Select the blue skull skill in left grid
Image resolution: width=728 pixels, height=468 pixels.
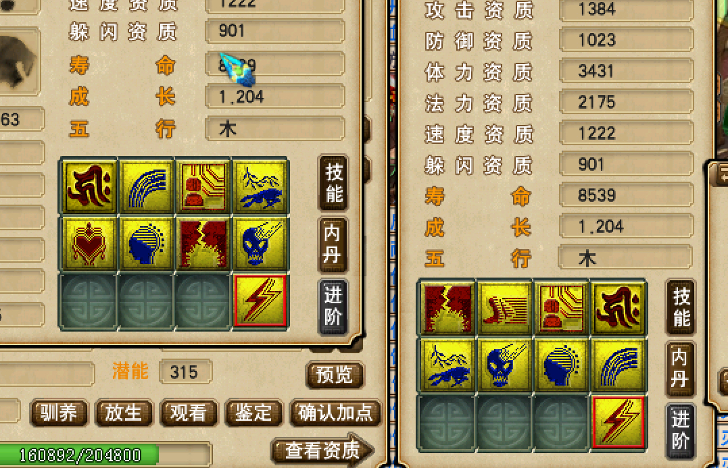pos(260,243)
